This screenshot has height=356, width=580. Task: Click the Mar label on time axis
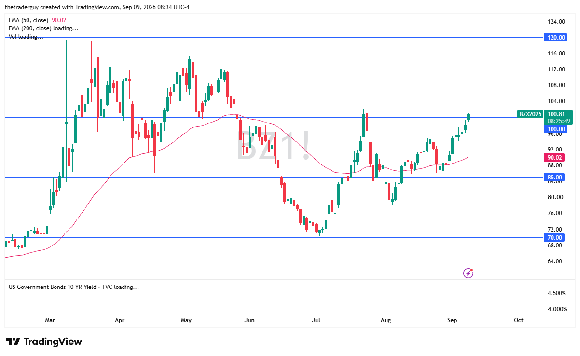tap(50, 320)
